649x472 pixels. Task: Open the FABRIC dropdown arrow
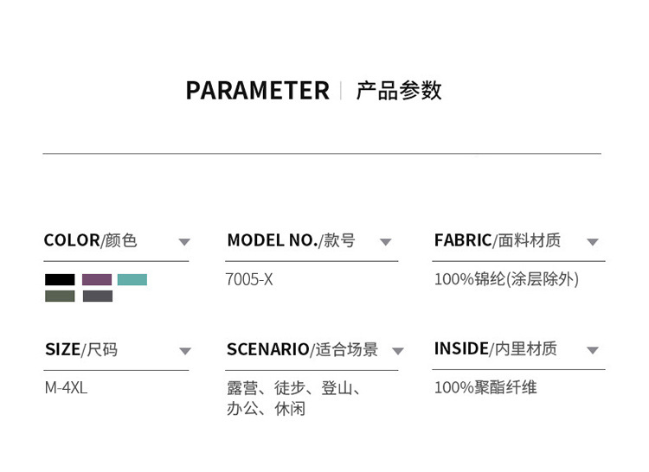593,242
